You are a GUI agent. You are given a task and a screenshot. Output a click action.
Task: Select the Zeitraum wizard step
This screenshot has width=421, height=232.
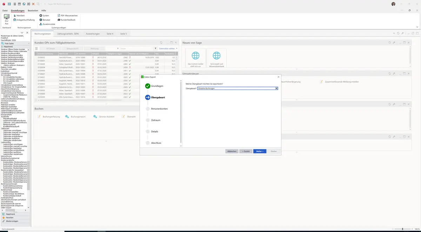pos(152,120)
